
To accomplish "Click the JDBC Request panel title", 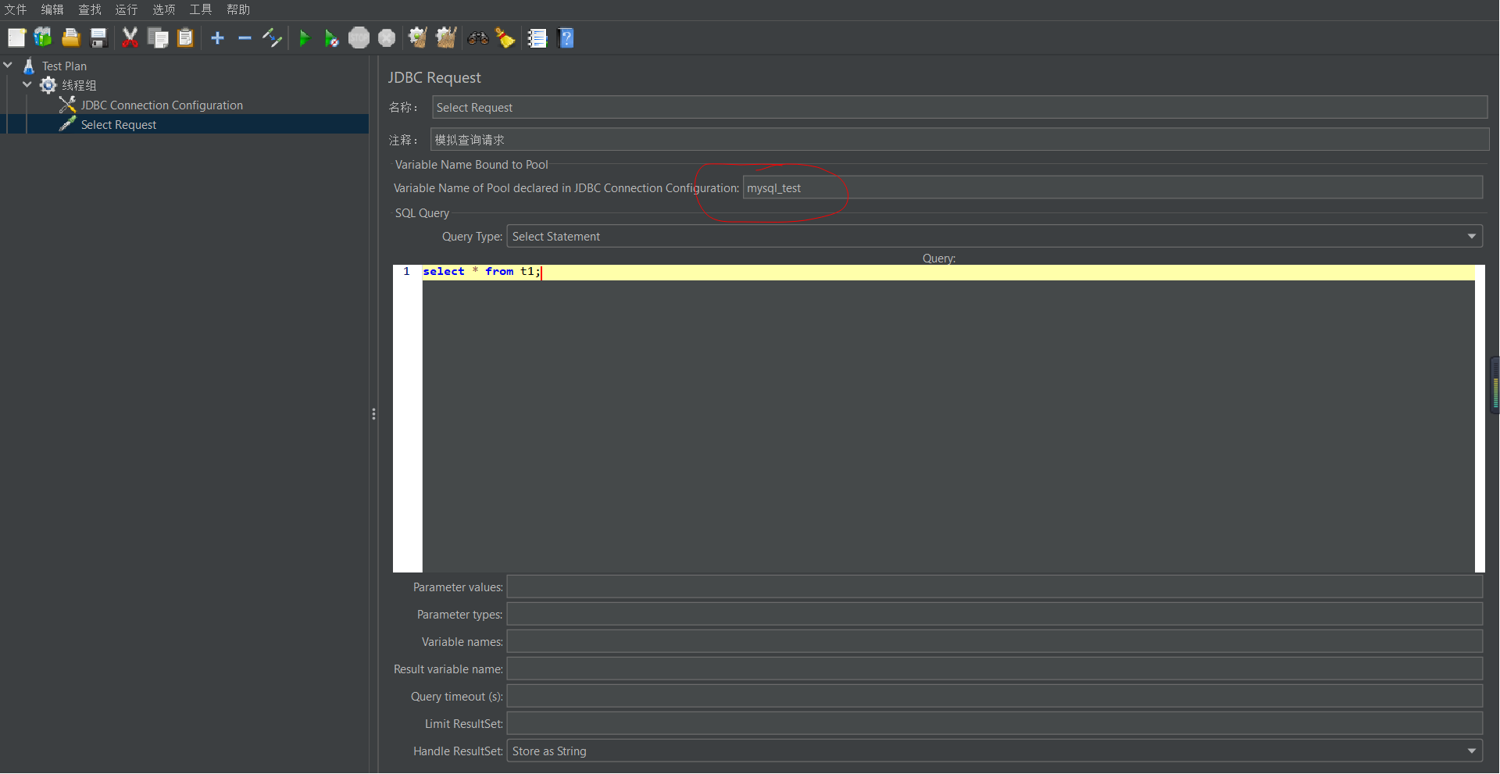I will pos(434,77).
